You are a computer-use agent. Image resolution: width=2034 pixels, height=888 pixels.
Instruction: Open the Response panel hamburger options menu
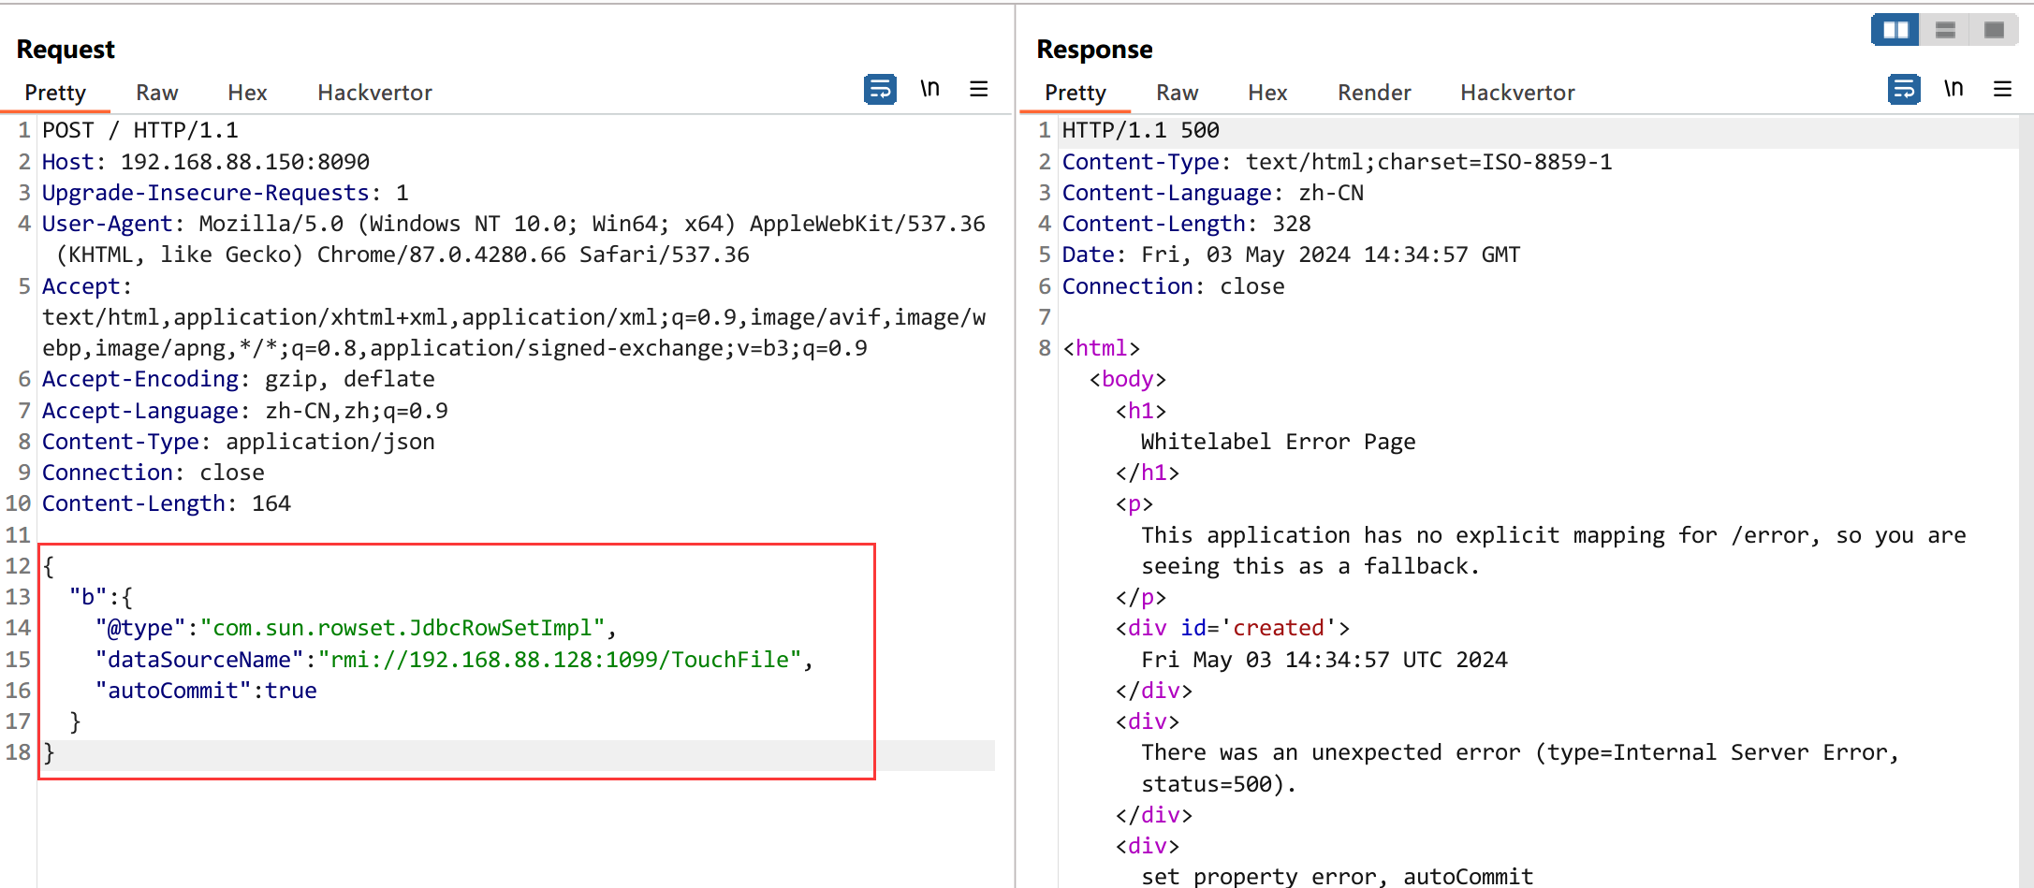2003,89
